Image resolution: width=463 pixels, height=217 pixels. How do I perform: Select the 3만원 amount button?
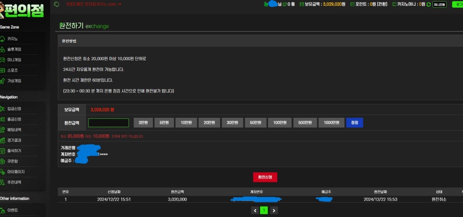(x=143, y=123)
